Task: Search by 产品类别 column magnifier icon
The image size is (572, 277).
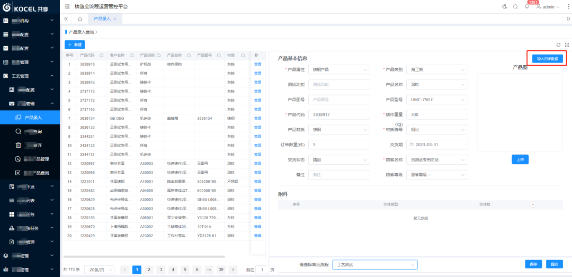Action: [159, 56]
